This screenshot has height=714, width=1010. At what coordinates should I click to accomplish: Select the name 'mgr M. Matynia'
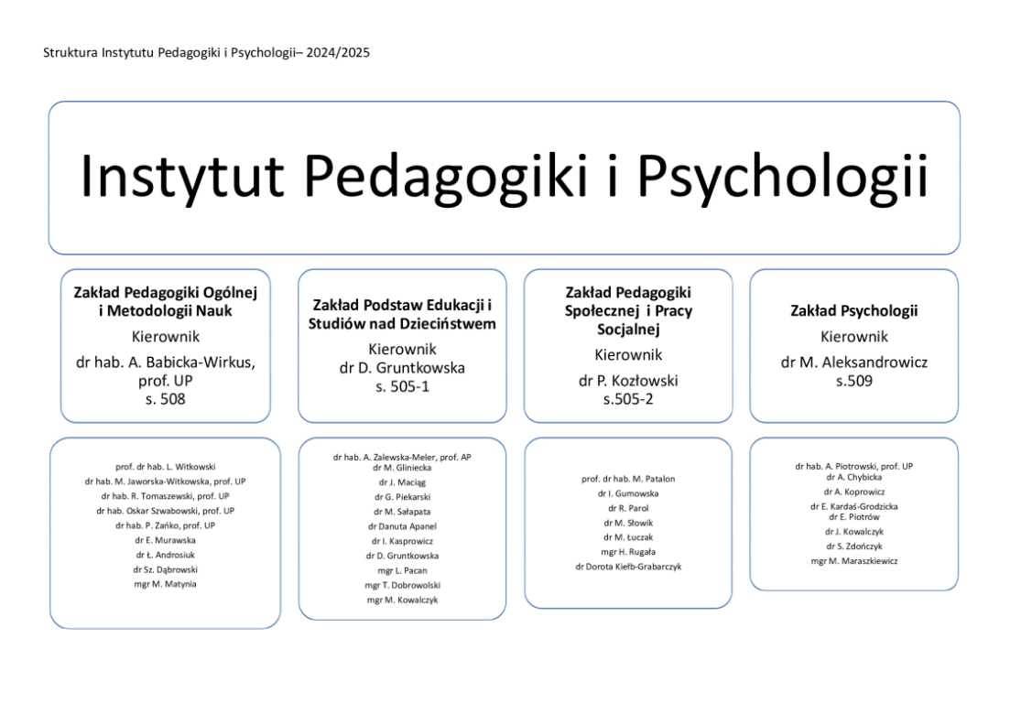pos(166,585)
